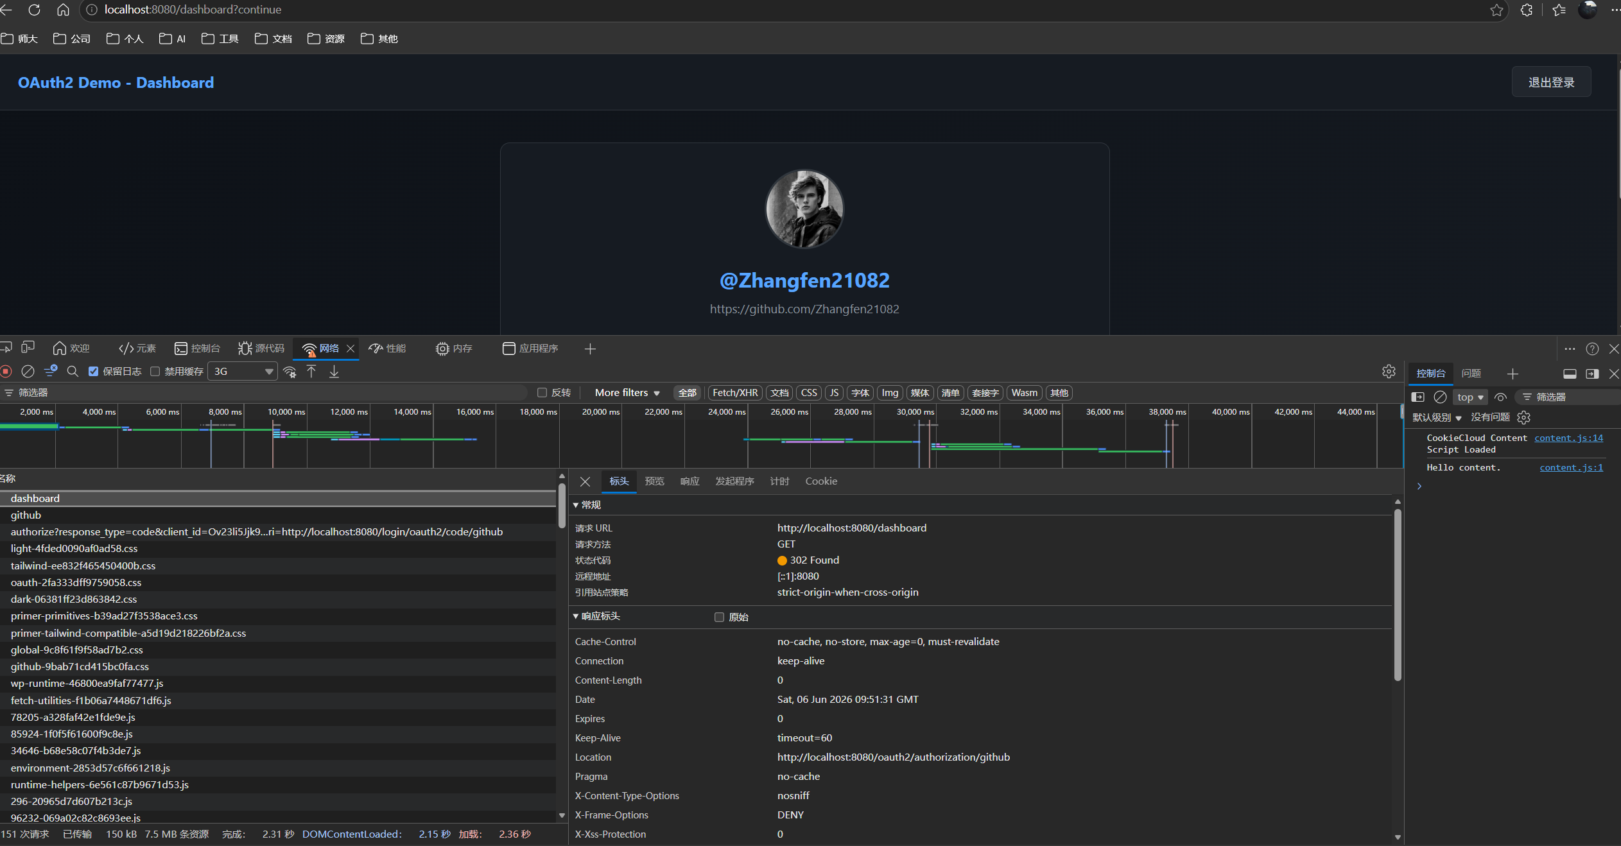Click the browser reload page icon
The image size is (1621, 846).
(x=34, y=10)
